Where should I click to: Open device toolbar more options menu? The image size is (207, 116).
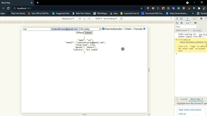tap(171, 19)
